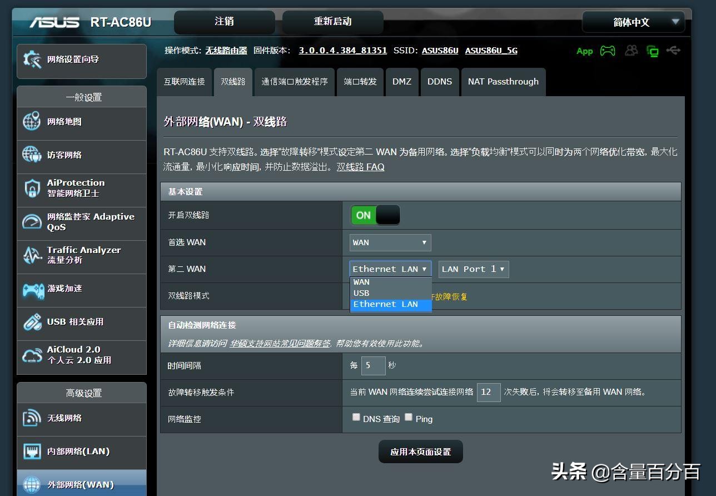The width and height of the screenshot is (716, 496).
Task: Switch to the DDNS tab
Action: point(440,81)
